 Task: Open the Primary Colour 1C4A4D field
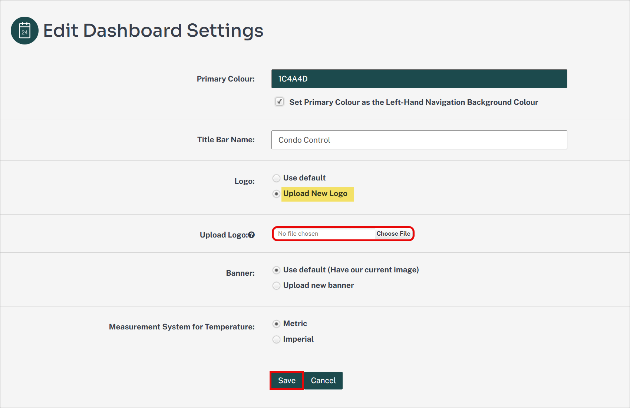pyautogui.click(x=419, y=79)
